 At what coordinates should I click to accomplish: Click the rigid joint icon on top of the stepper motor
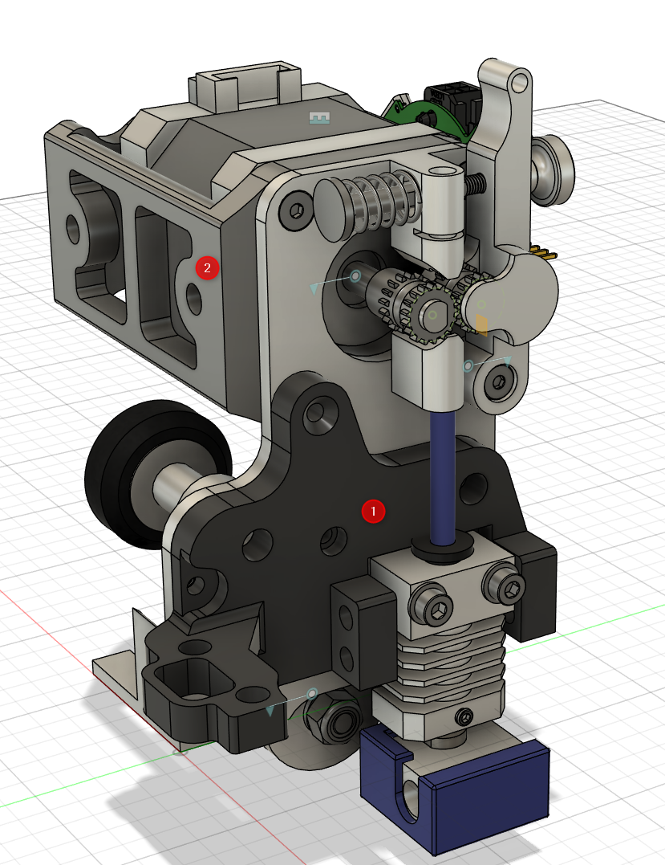319,117
